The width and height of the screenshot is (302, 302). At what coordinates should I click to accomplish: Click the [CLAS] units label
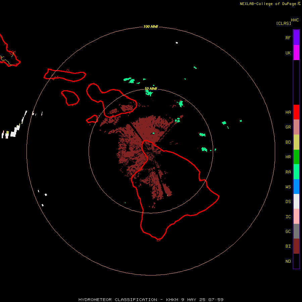(x=284, y=23)
